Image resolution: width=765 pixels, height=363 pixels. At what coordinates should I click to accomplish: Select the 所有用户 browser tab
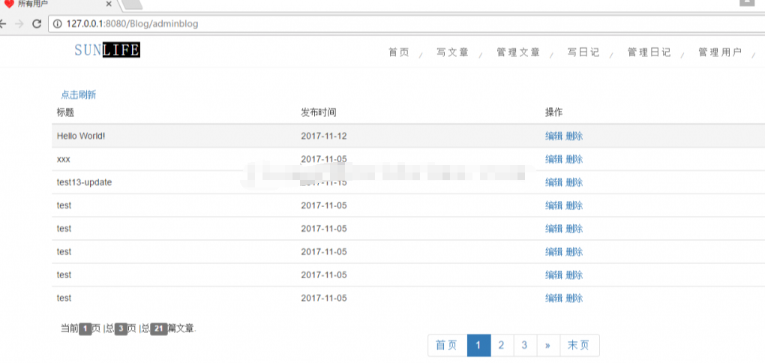(x=58, y=4)
